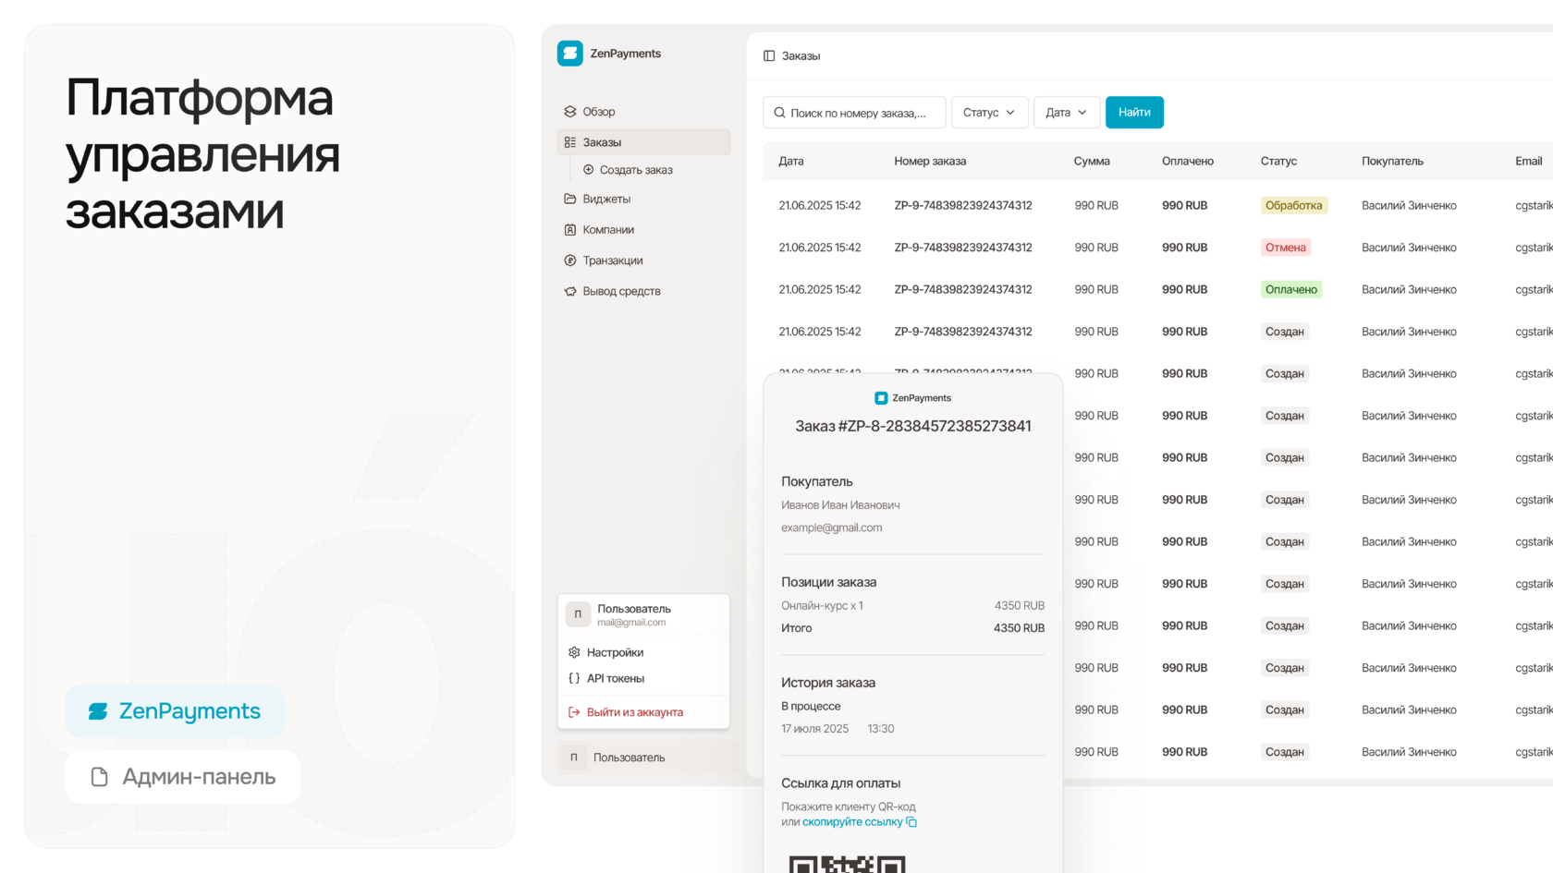Click the Email column header
1553x873 pixels.
pyautogui.click(x=1529, y=162)
